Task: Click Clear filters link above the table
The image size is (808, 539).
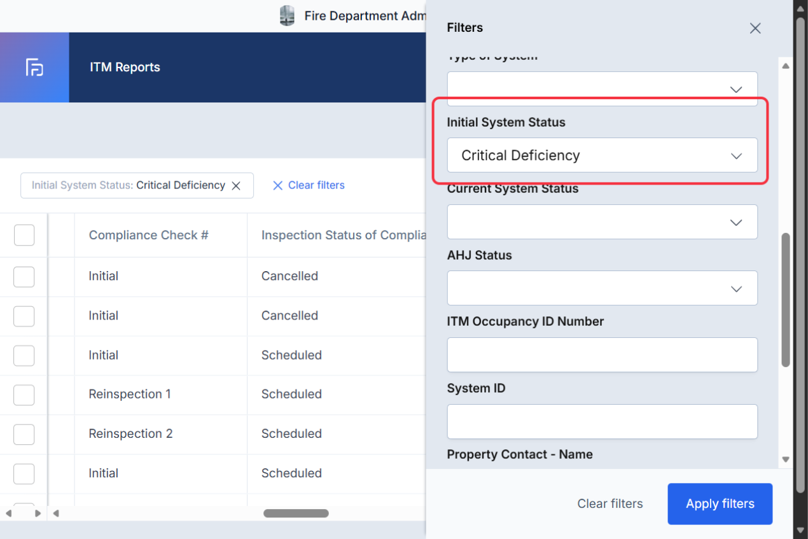Action: 309,186
